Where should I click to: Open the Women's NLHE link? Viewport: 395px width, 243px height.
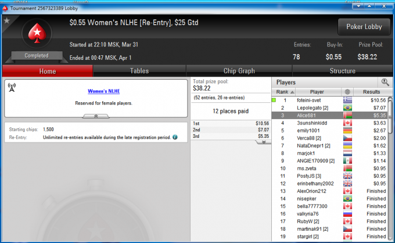pyautogui.click(x=104, y=91)
